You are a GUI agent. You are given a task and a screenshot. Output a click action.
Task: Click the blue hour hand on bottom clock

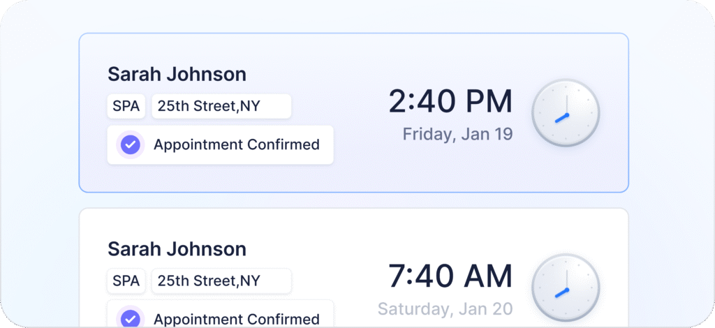tap(561, 292)
